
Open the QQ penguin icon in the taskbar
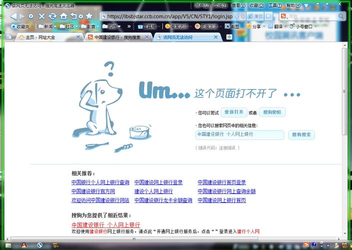[x=24, y=245]
